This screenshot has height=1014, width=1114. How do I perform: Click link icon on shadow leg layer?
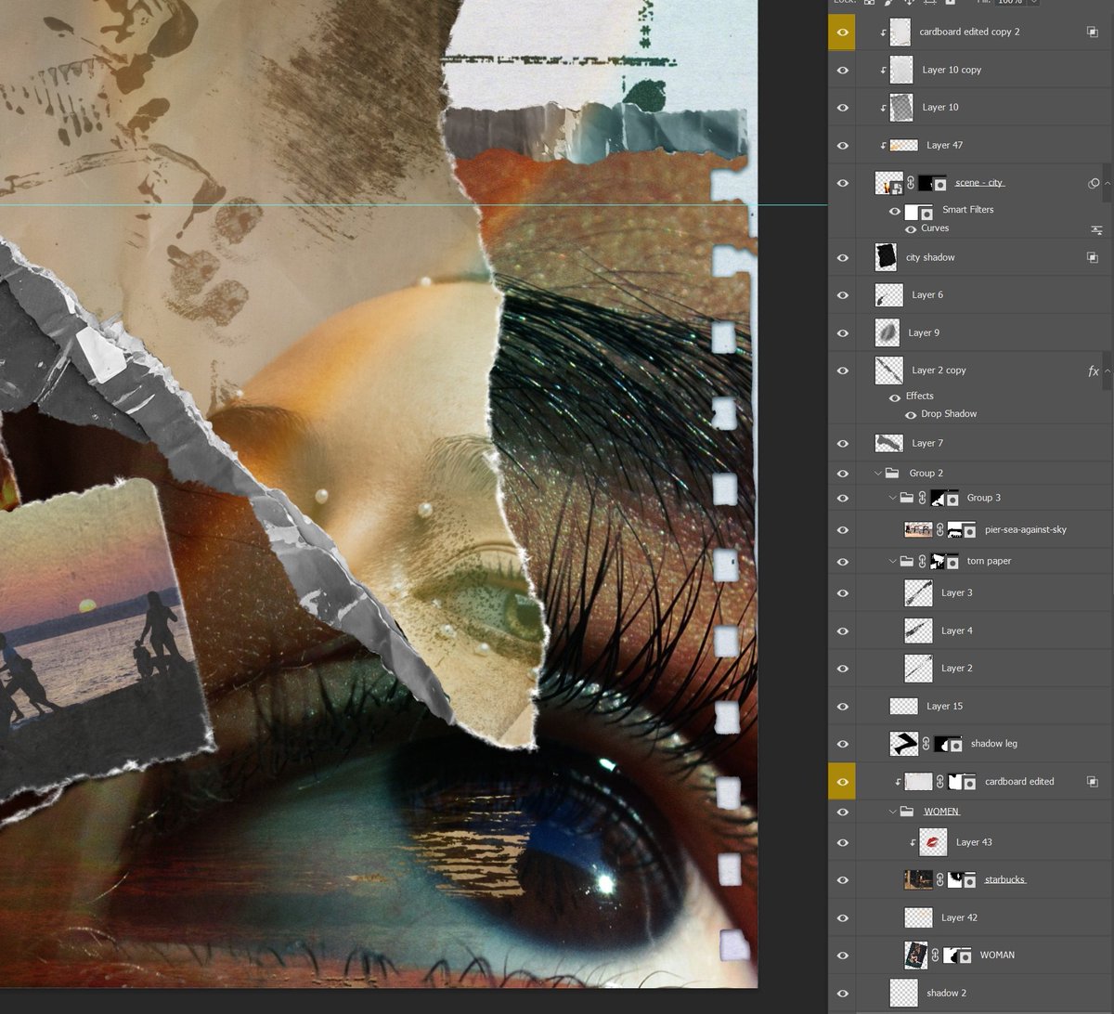[x=926, y=743]
